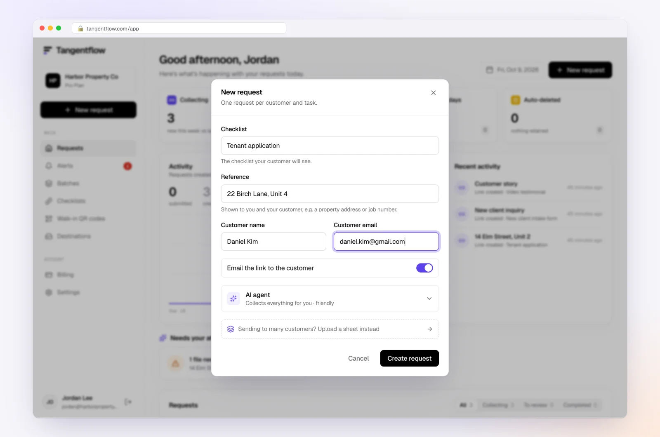Screen dimensions: 660x437
Task: Click the Billing card icon in the sidebar
Action: point(49,275)
